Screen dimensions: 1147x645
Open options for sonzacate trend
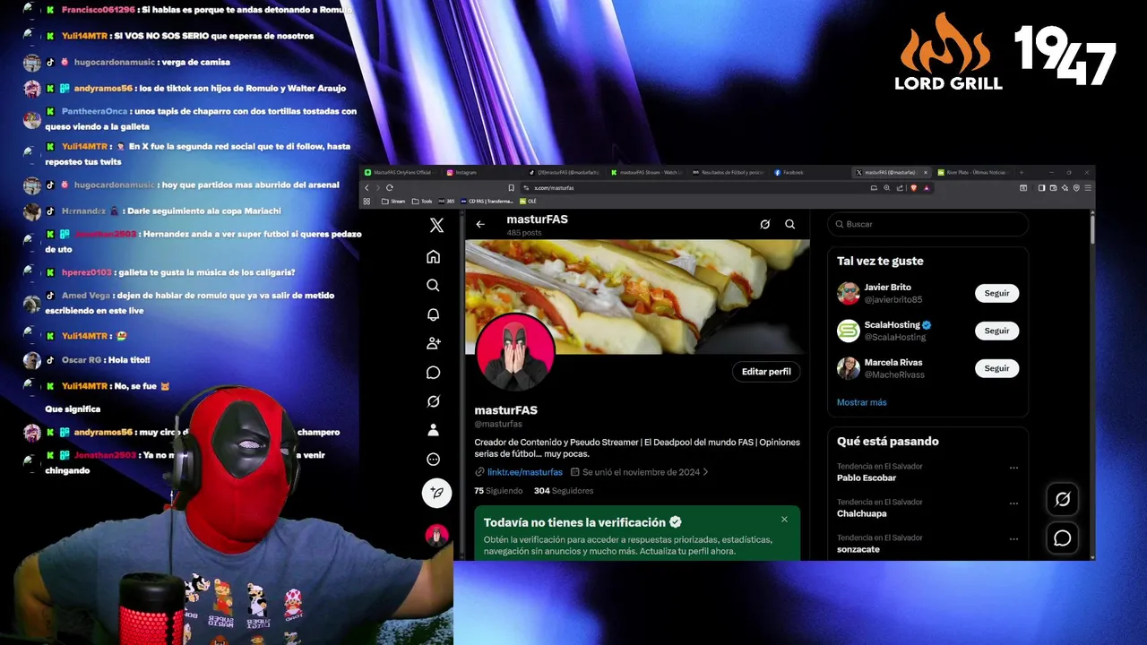click(x=1013, y=539)
